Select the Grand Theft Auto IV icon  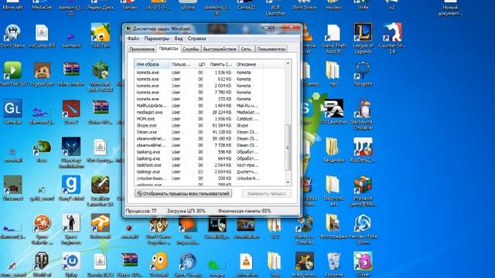tap(333, 38)
